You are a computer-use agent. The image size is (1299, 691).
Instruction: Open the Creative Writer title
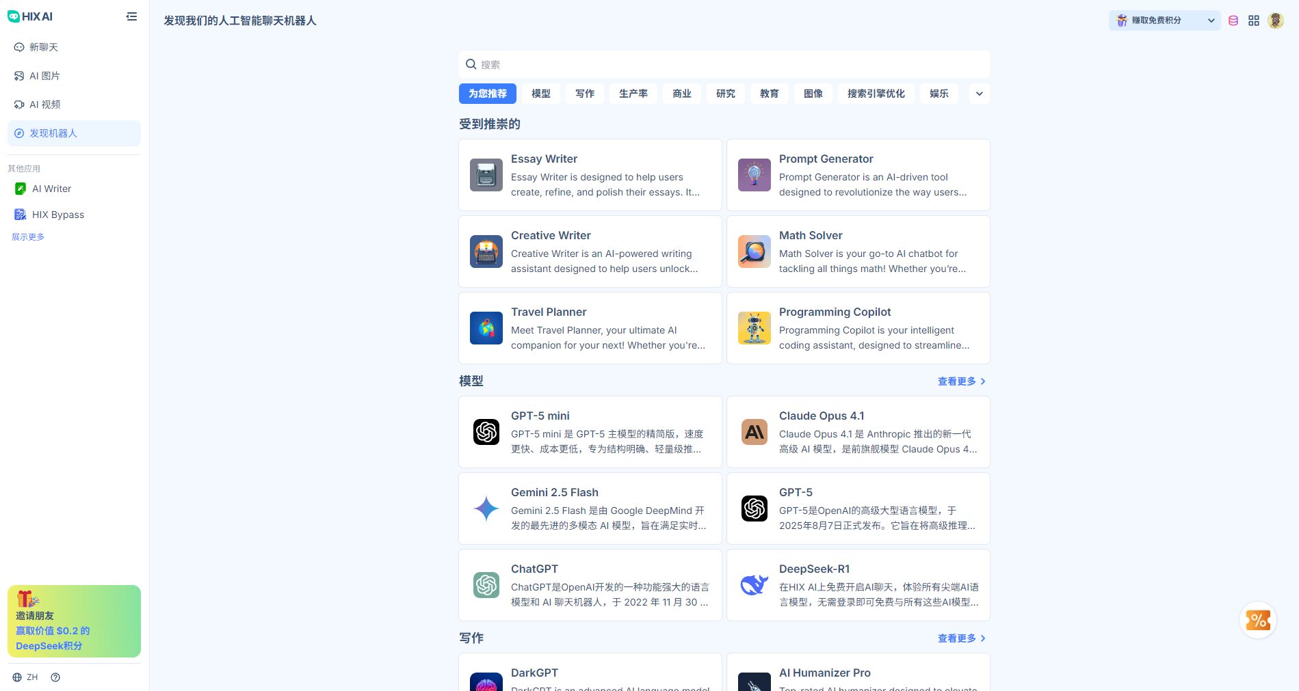coord(551,235)
